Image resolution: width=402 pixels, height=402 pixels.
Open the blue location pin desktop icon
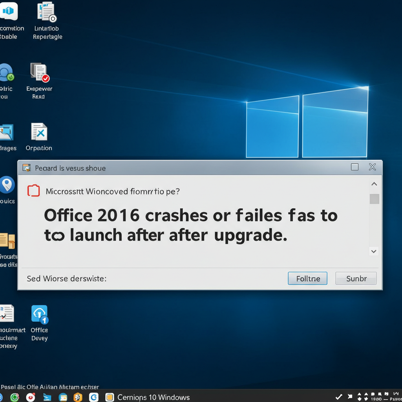click(x=7, y=185)
